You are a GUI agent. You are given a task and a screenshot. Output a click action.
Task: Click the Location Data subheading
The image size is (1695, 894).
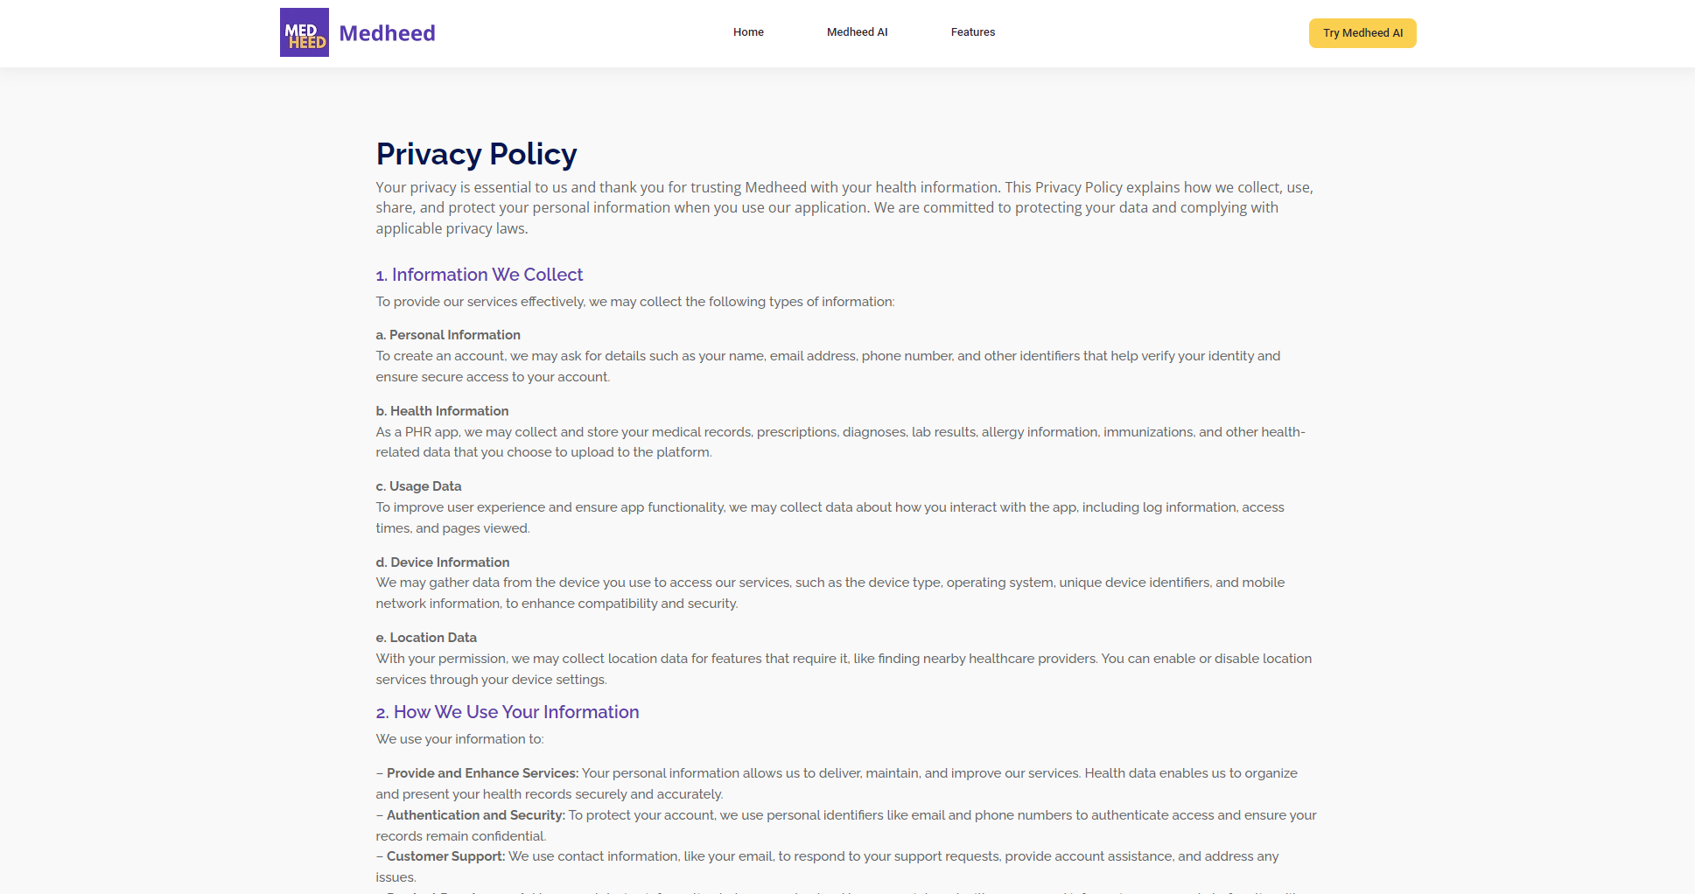426,638
